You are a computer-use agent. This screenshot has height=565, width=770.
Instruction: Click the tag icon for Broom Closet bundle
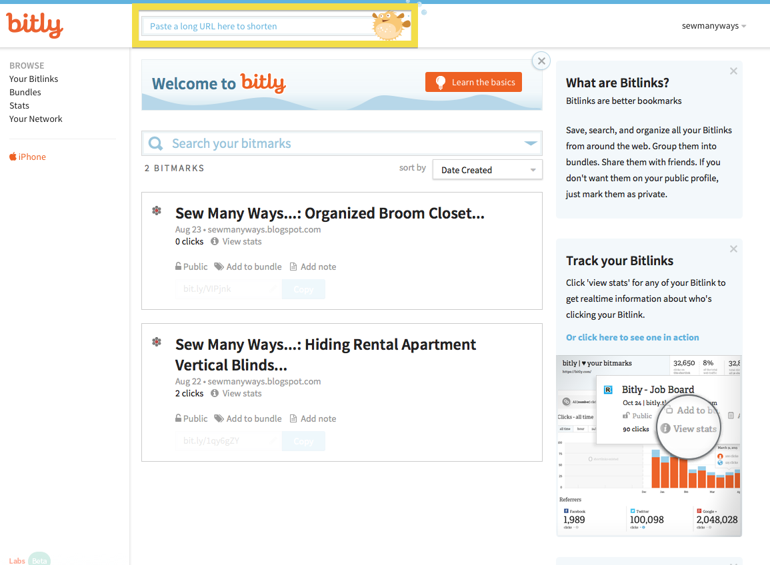click(x=219, y=267)
